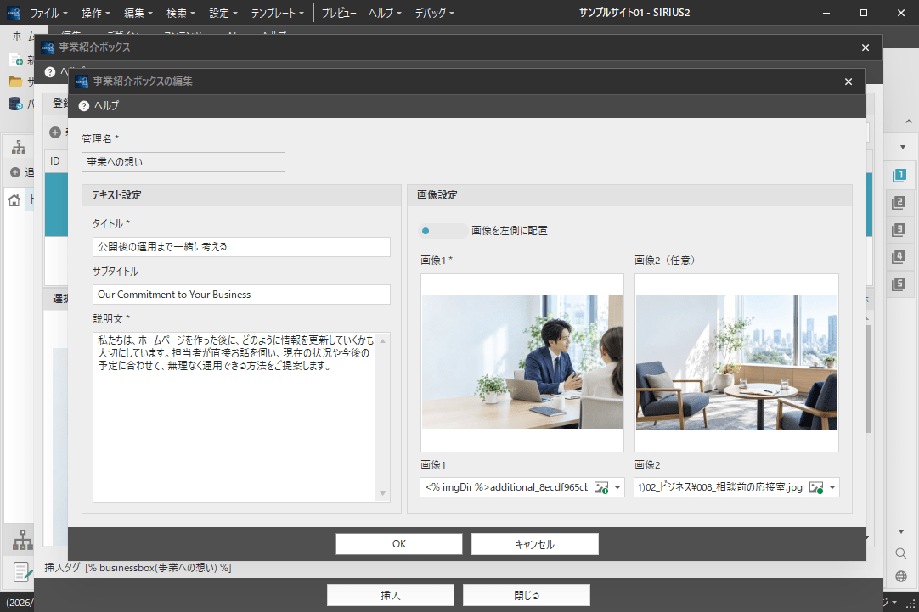Click home icon in main window tree

coord(14,200)
